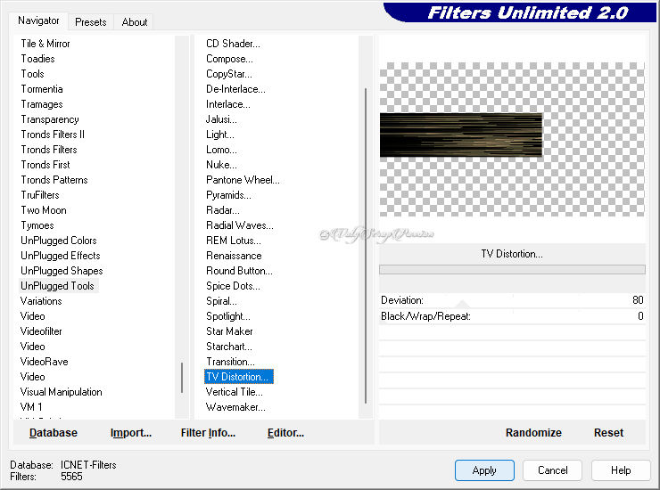This screenshot has width=660, height=490.
Task: Pick the Wavemaker... filter
Action: 235,407
